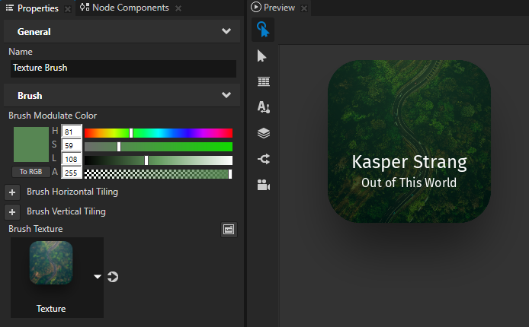Add the Brush Horizontal Tiling property

pyautogui.click(x=13, y=192)
